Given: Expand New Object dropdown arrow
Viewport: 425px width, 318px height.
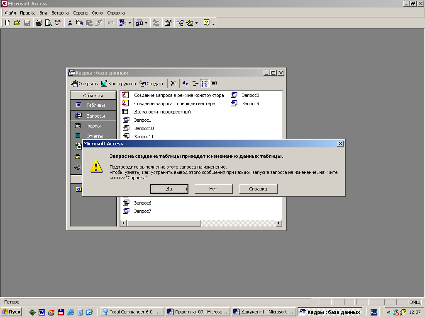Looking at the screenshot, I should pos(196,23).
